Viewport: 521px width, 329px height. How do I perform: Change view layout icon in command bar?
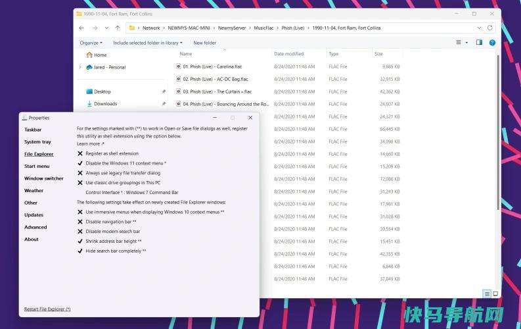pyautogui.click(x=459, y=43)
